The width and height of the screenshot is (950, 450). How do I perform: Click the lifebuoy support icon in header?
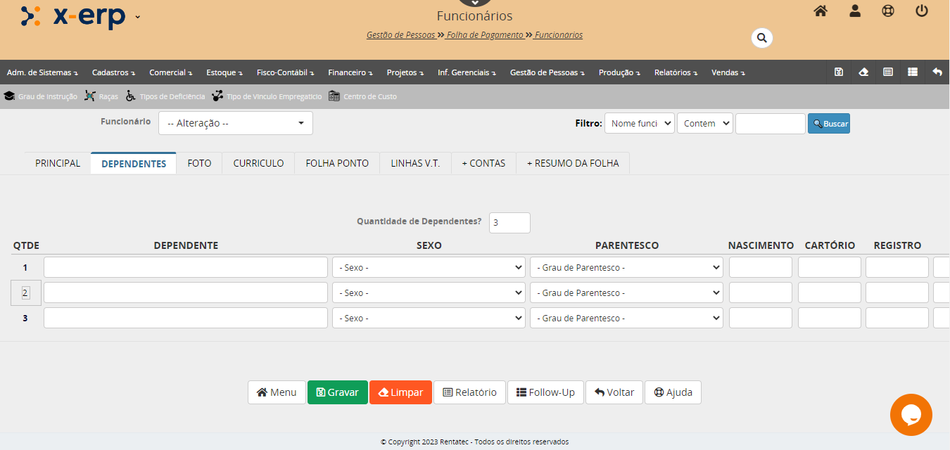point(888,11)
